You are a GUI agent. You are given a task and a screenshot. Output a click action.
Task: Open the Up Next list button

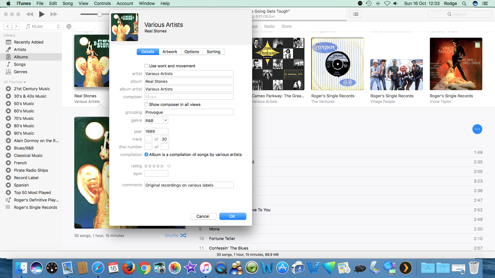coord(356,14)
